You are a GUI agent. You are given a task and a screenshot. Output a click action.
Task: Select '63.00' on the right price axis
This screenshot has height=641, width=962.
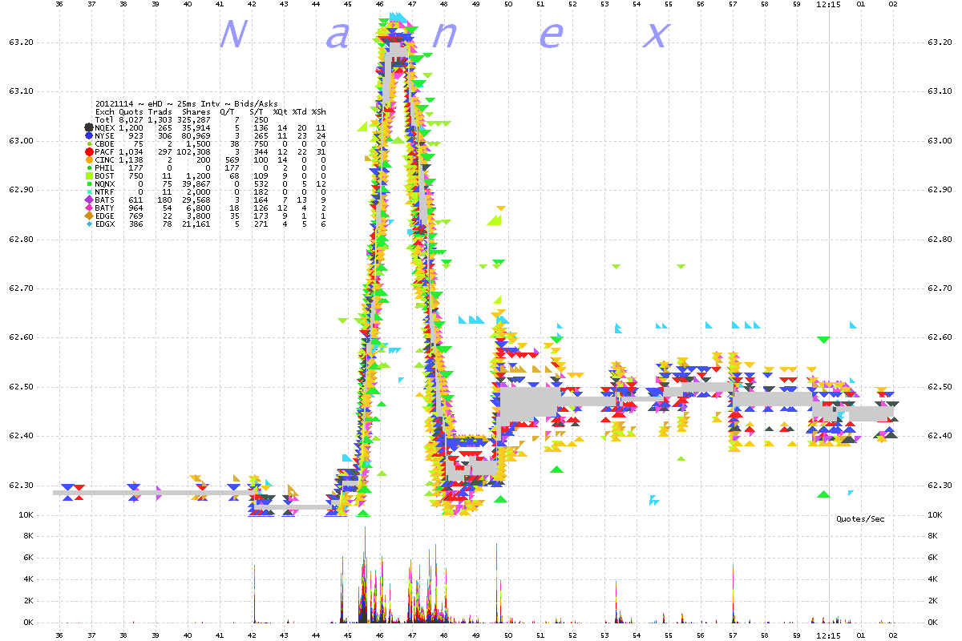[x=939, y=140]
